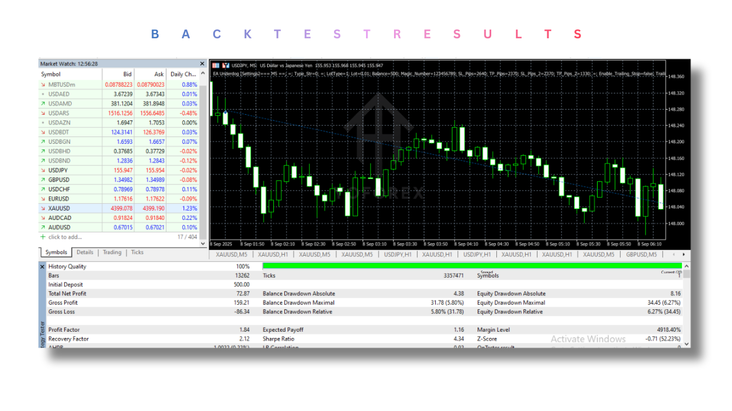Click the right scroll arrow on chart tab bar
The width and height of the screenshot is (732, 411).
683,254
